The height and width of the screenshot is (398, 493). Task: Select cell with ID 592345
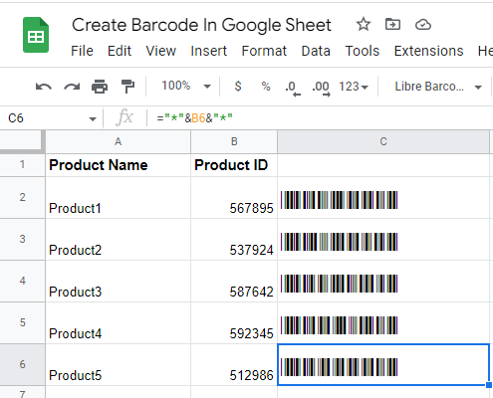tap(234, 323)
